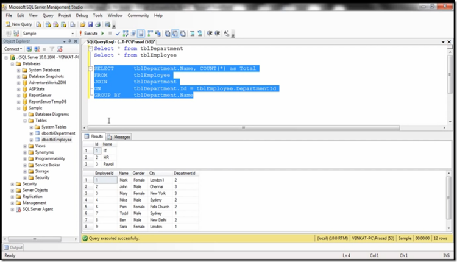Collapse the Databases tree node

click(x=12, y=64)
